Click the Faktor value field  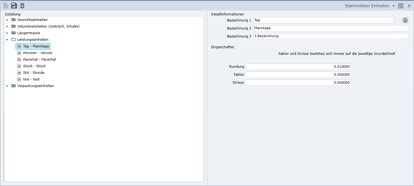(298, 75)
